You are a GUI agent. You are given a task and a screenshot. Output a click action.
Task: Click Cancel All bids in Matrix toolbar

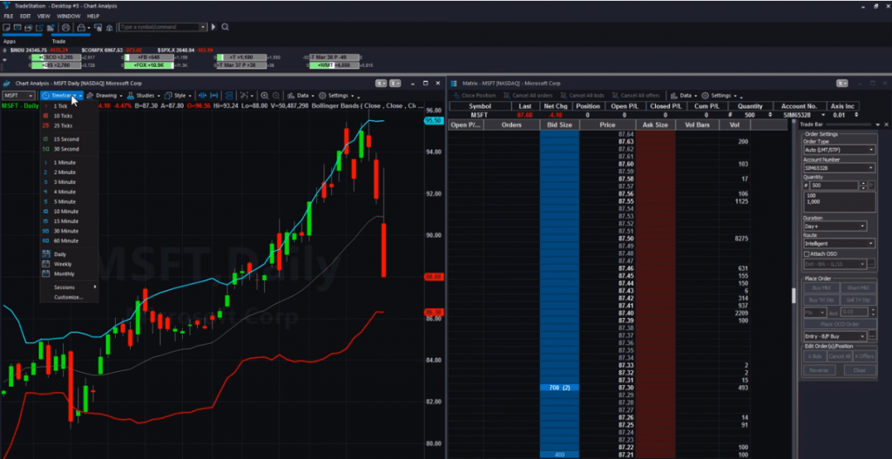582,96
